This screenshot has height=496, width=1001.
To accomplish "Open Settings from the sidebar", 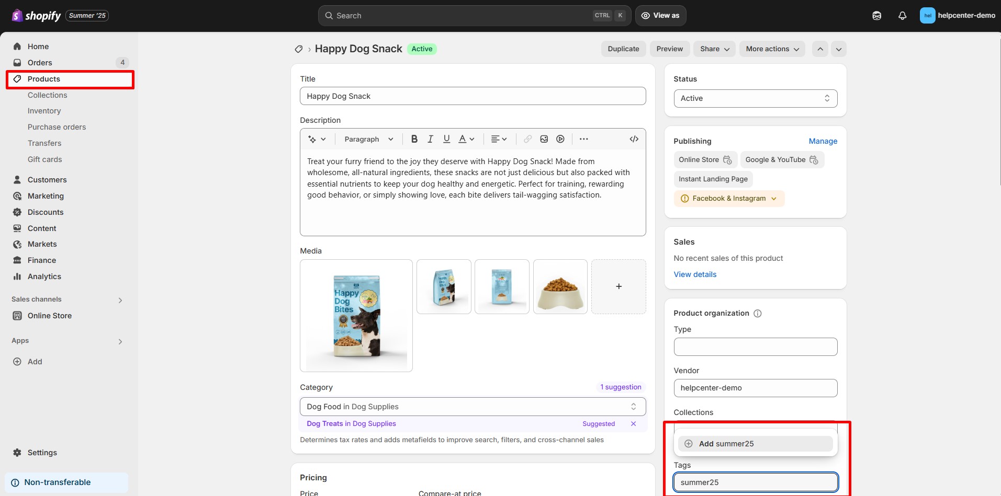I will [42, 453].
